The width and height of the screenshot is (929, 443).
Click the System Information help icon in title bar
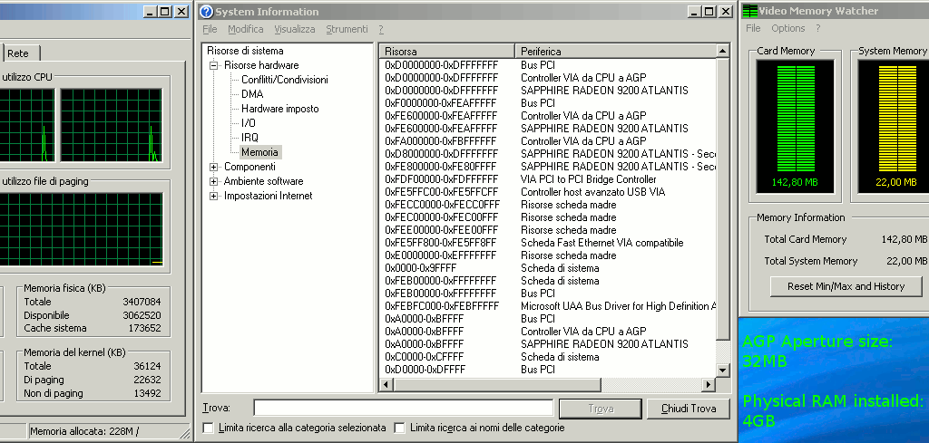(x=206, y=11)
